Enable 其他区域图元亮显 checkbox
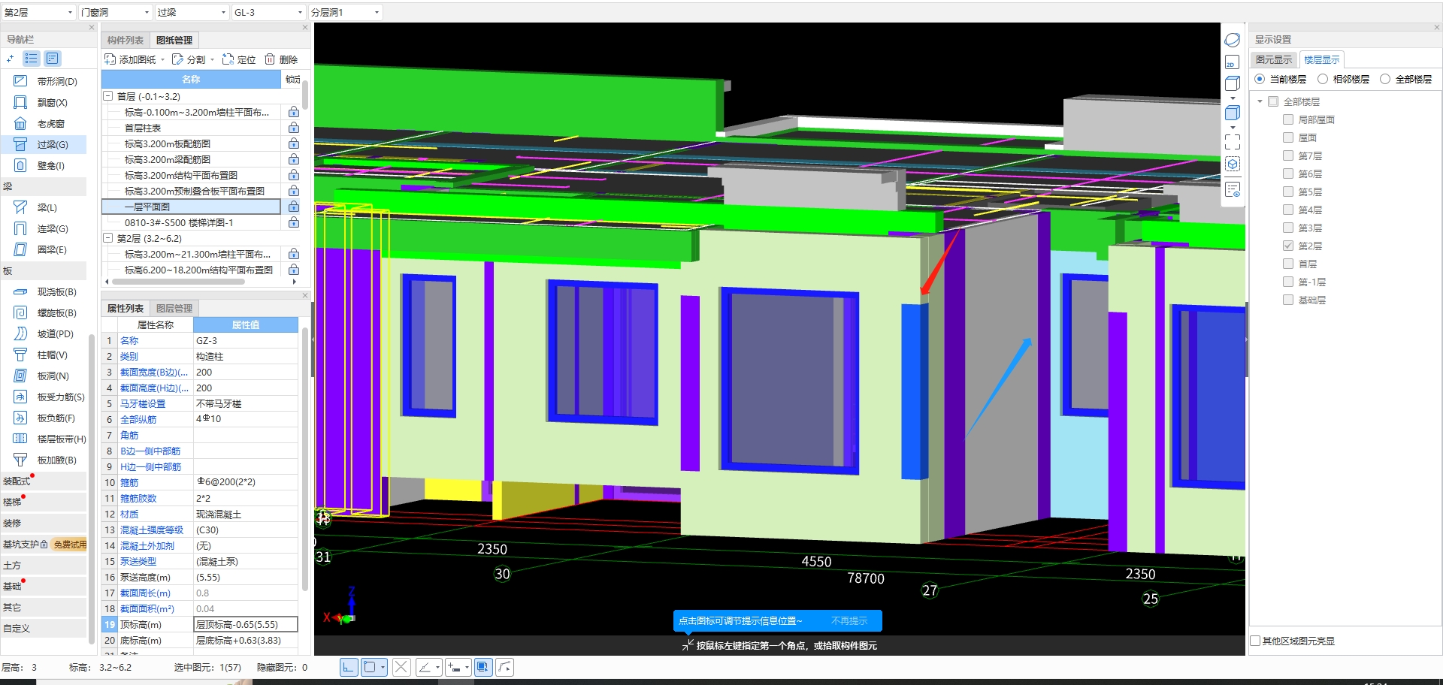1443x685 pixels. pos(1255,641)
